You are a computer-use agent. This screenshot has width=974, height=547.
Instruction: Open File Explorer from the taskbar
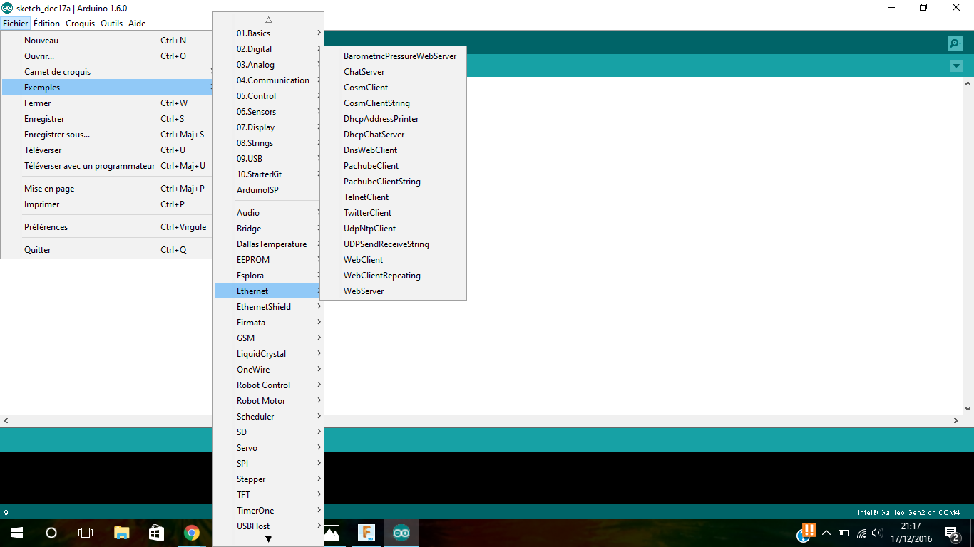(122, 533)
